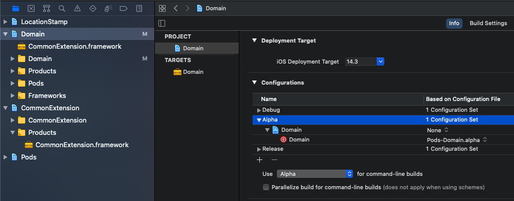Open the Report navigator icon

click(x=139, y=9)
